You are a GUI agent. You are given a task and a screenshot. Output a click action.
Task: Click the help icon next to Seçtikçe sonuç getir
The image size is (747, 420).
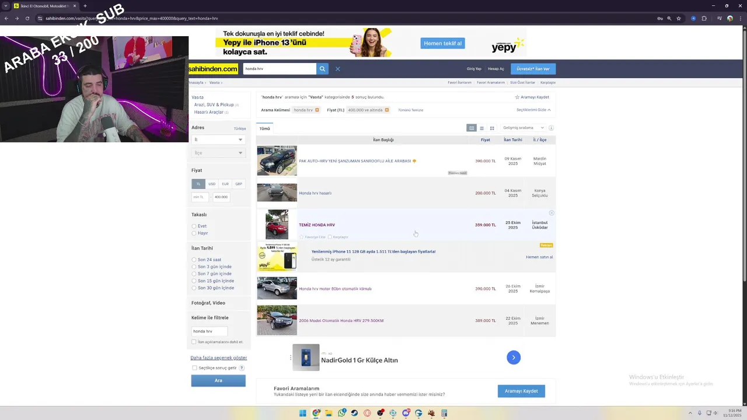[242, 368]
